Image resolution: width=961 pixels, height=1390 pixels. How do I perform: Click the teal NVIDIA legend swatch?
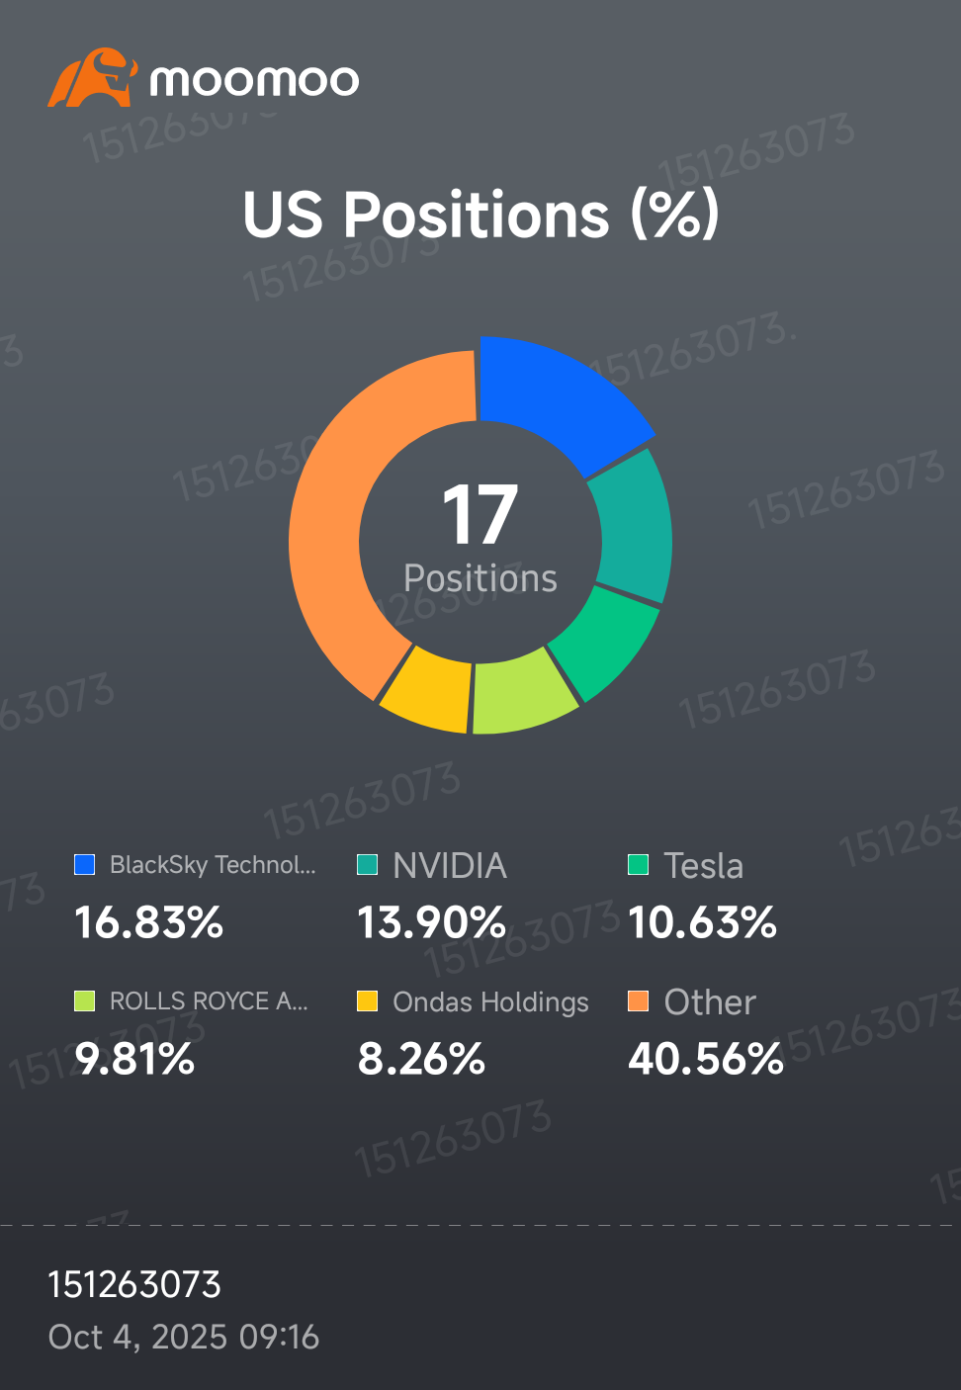pyautogui.click(x=368, y=865)
